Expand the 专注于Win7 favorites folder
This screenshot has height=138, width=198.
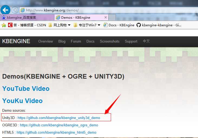pyautogui.click(x=87, y=25)
